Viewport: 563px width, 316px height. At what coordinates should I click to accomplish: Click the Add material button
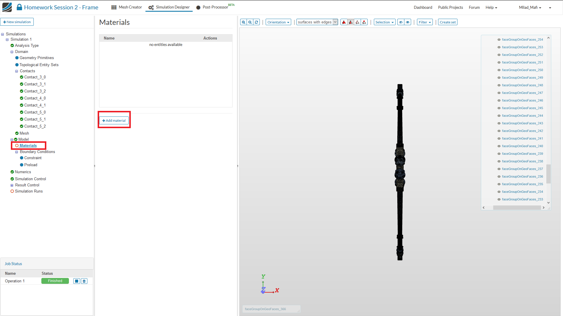[x=114, y=121]
